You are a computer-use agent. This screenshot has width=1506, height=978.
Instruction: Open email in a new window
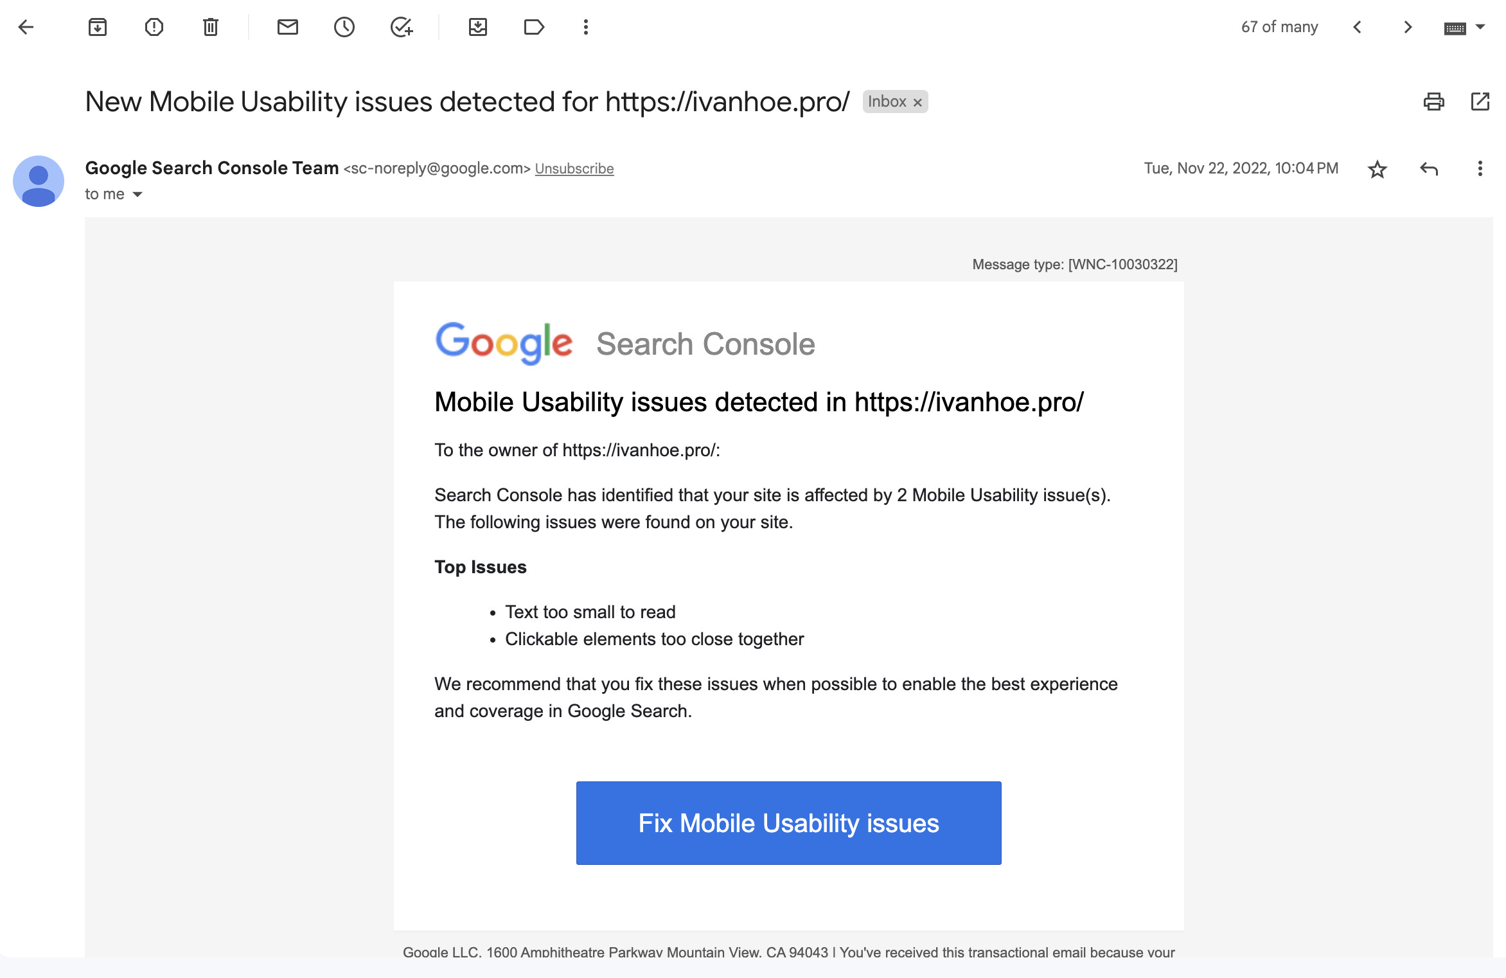[1480, 102]
